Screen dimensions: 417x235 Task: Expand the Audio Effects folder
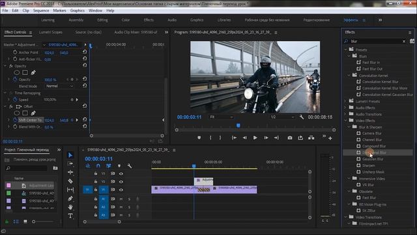coord(346,108)
